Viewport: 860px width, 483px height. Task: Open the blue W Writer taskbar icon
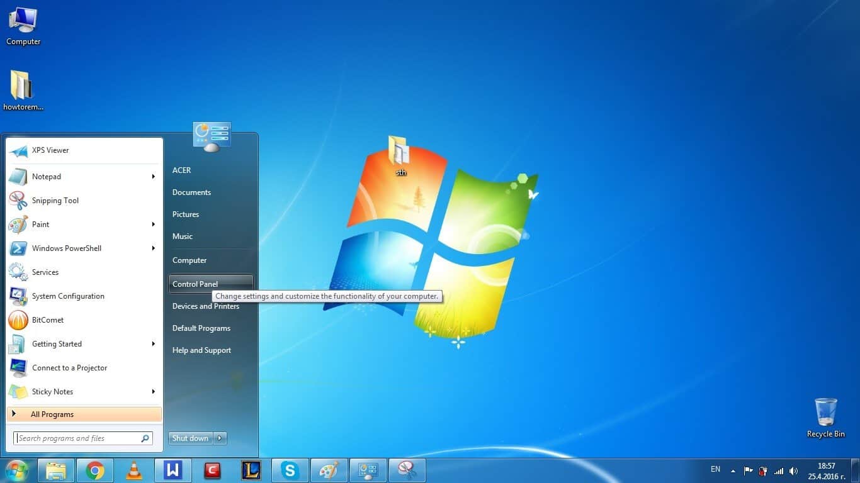[173, 470]
